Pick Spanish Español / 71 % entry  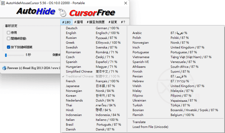pyautogui.click(x=94, y=62)
